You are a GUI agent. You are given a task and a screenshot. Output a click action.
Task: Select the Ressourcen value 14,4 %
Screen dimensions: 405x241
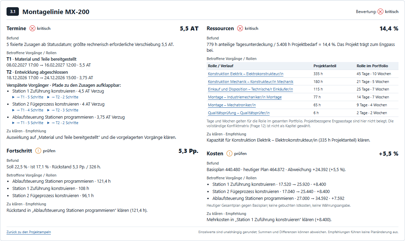coord(389,29)
